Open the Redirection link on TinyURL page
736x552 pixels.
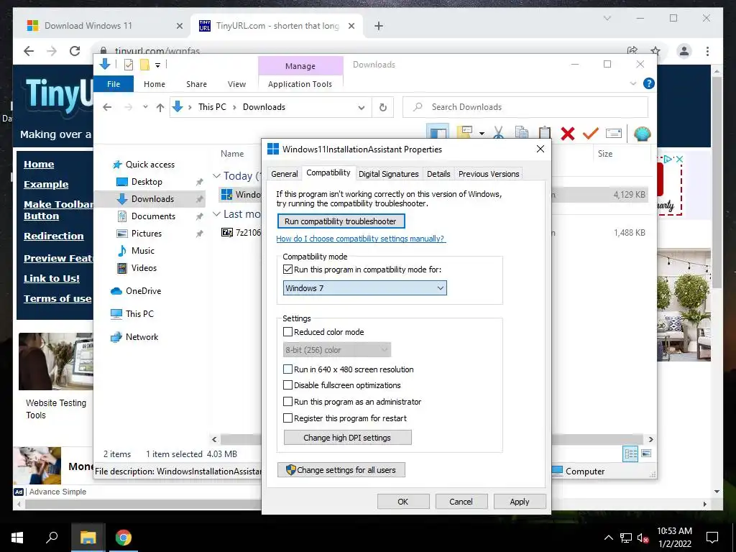pyautogui.click(x=53, y=236)
